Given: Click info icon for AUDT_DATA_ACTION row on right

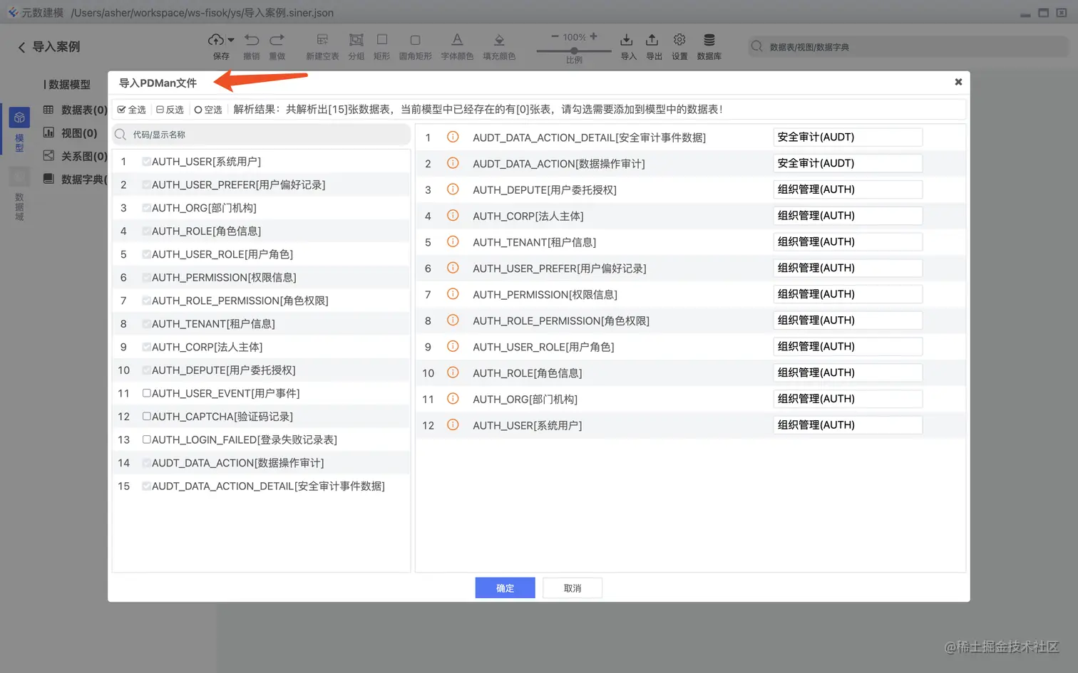Looking at the screenshot, I should pyautogui.click(x=453, y=163).
